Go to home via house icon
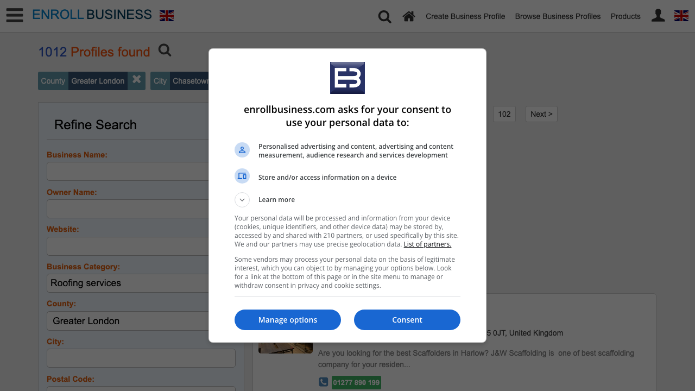 409,16
